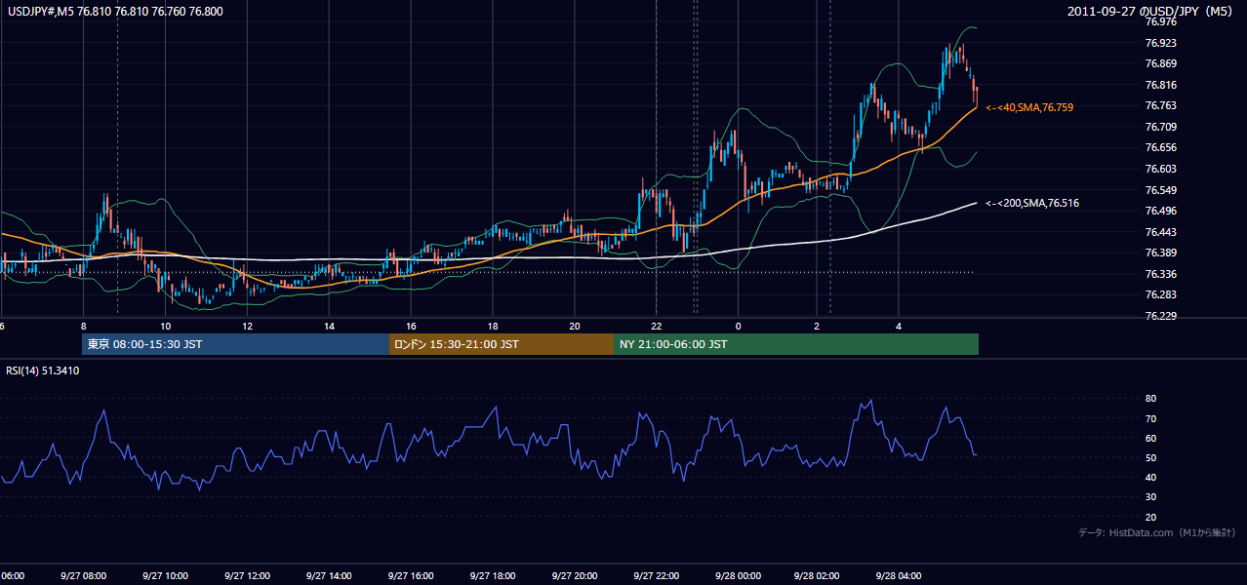Click RSI axis level 30
1247x585 pixels.
[x=1150, y=497]
